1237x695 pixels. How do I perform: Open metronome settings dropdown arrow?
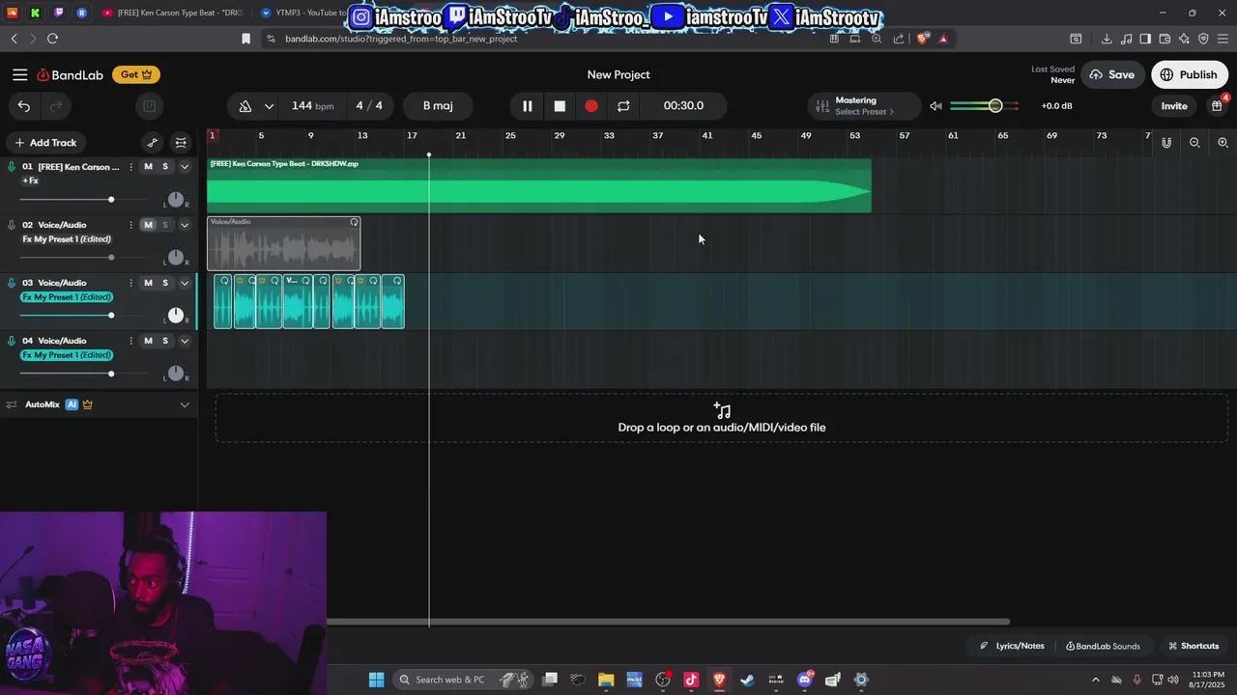269,106
